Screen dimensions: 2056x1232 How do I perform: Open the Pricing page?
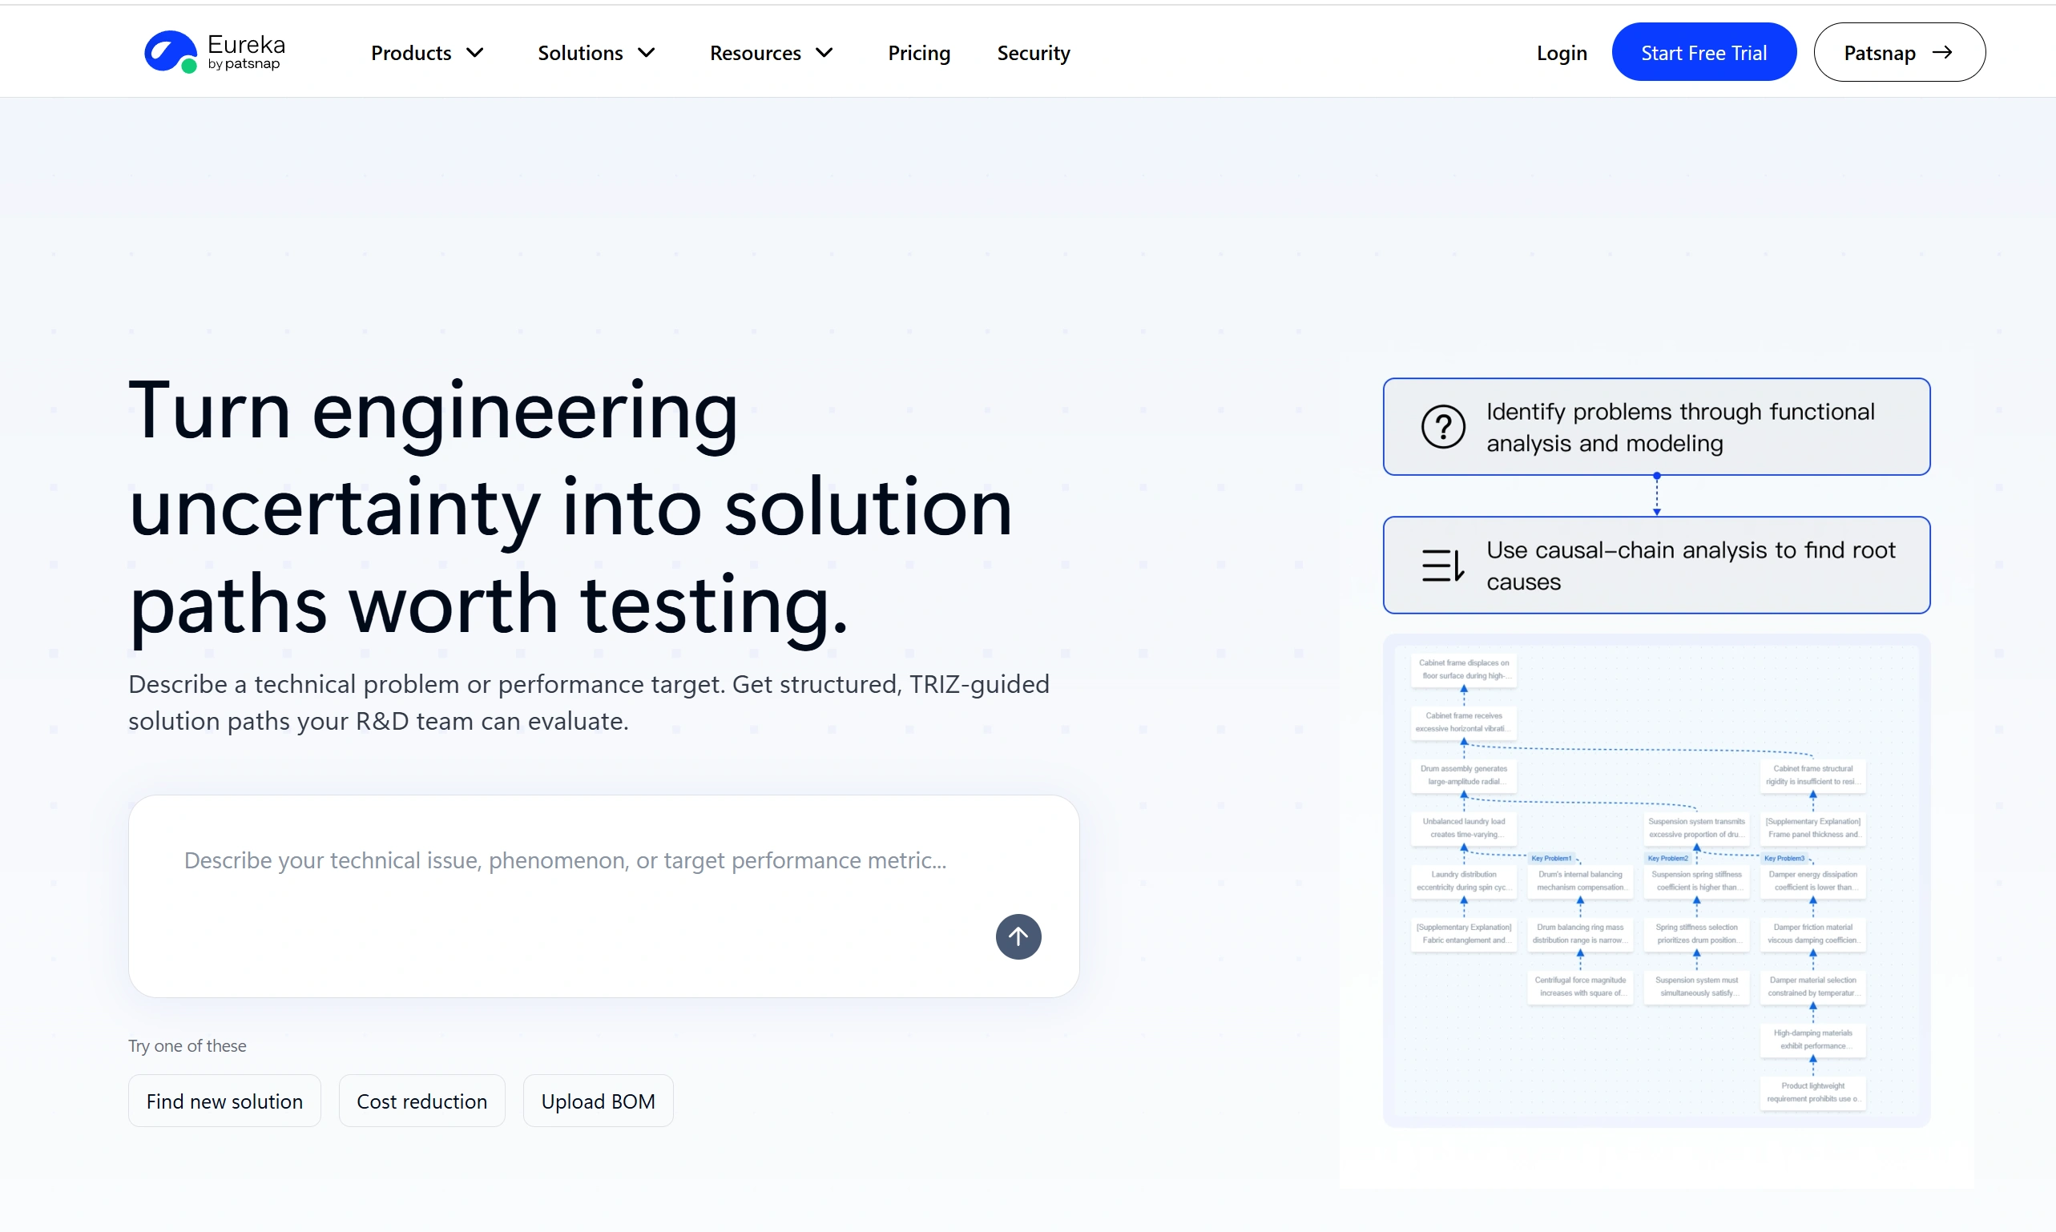918,53
